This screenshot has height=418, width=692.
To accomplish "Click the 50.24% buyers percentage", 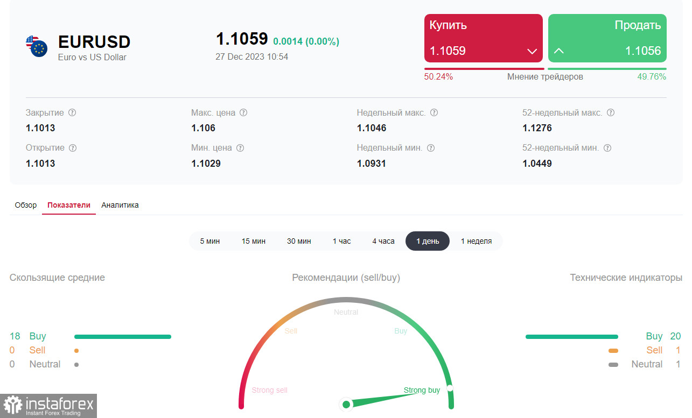I will tap(438, 77).
